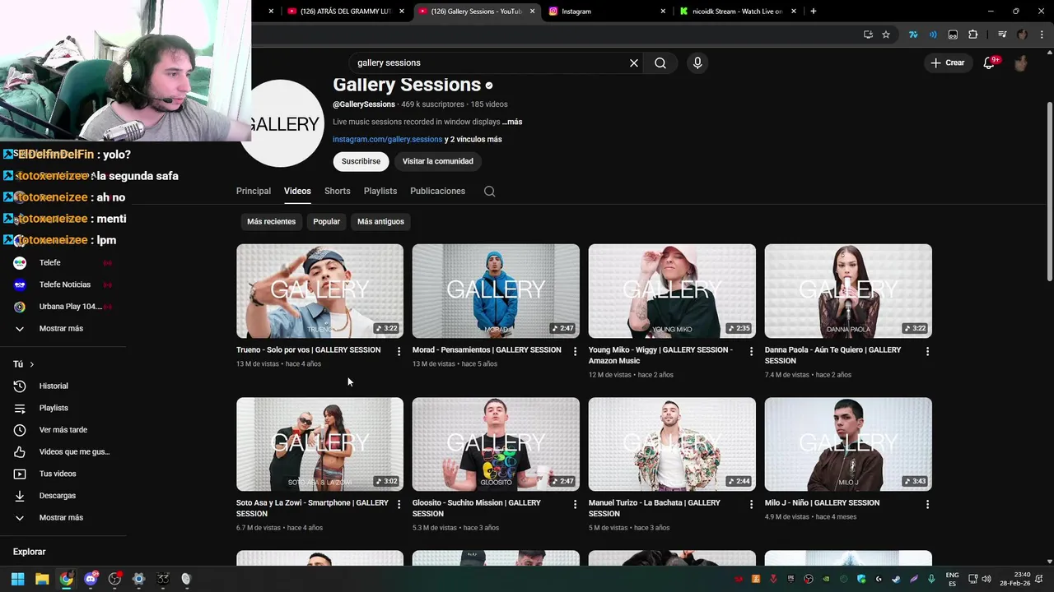Open options menu for Morad video
This screenshot has height=592, width=1054.
coord(575,351)
